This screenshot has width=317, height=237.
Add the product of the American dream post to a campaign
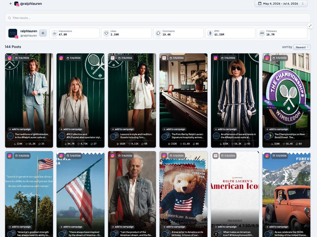(x=123, y=227)
